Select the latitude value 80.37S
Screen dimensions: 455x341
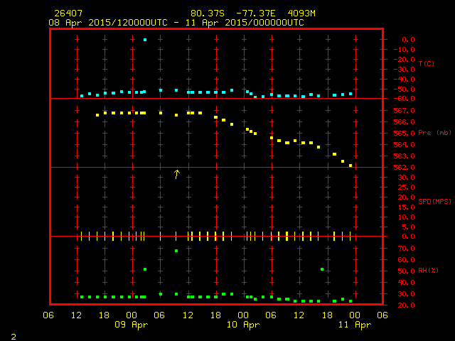pos(208,13)
